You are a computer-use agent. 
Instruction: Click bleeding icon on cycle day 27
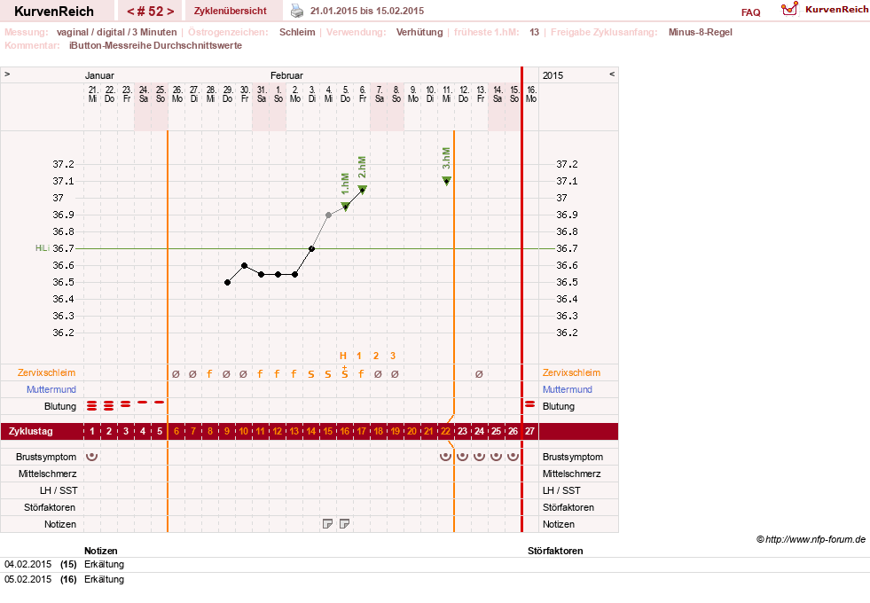529,404
